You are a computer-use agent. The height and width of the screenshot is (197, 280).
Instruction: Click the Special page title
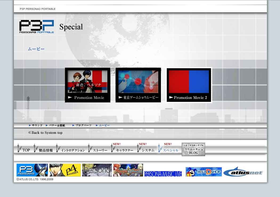[x=71, y=27]
